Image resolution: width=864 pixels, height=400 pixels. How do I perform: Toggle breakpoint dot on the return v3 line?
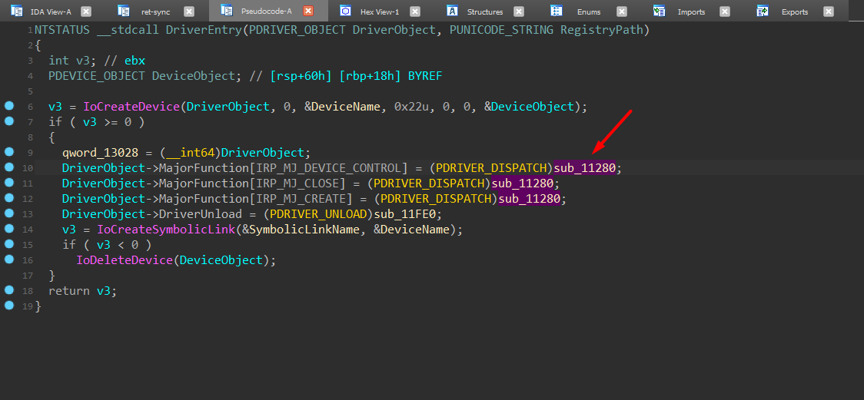coord(9,290)
